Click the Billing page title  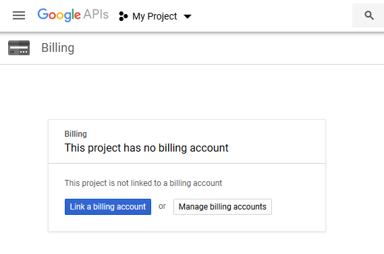pos(58,48)
